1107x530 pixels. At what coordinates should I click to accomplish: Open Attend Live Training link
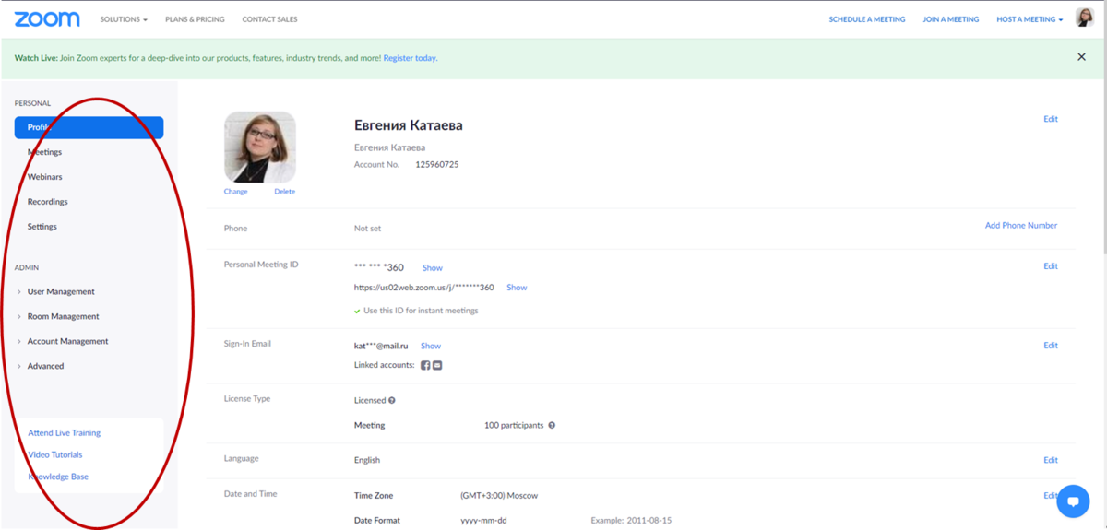coord(64,433)
